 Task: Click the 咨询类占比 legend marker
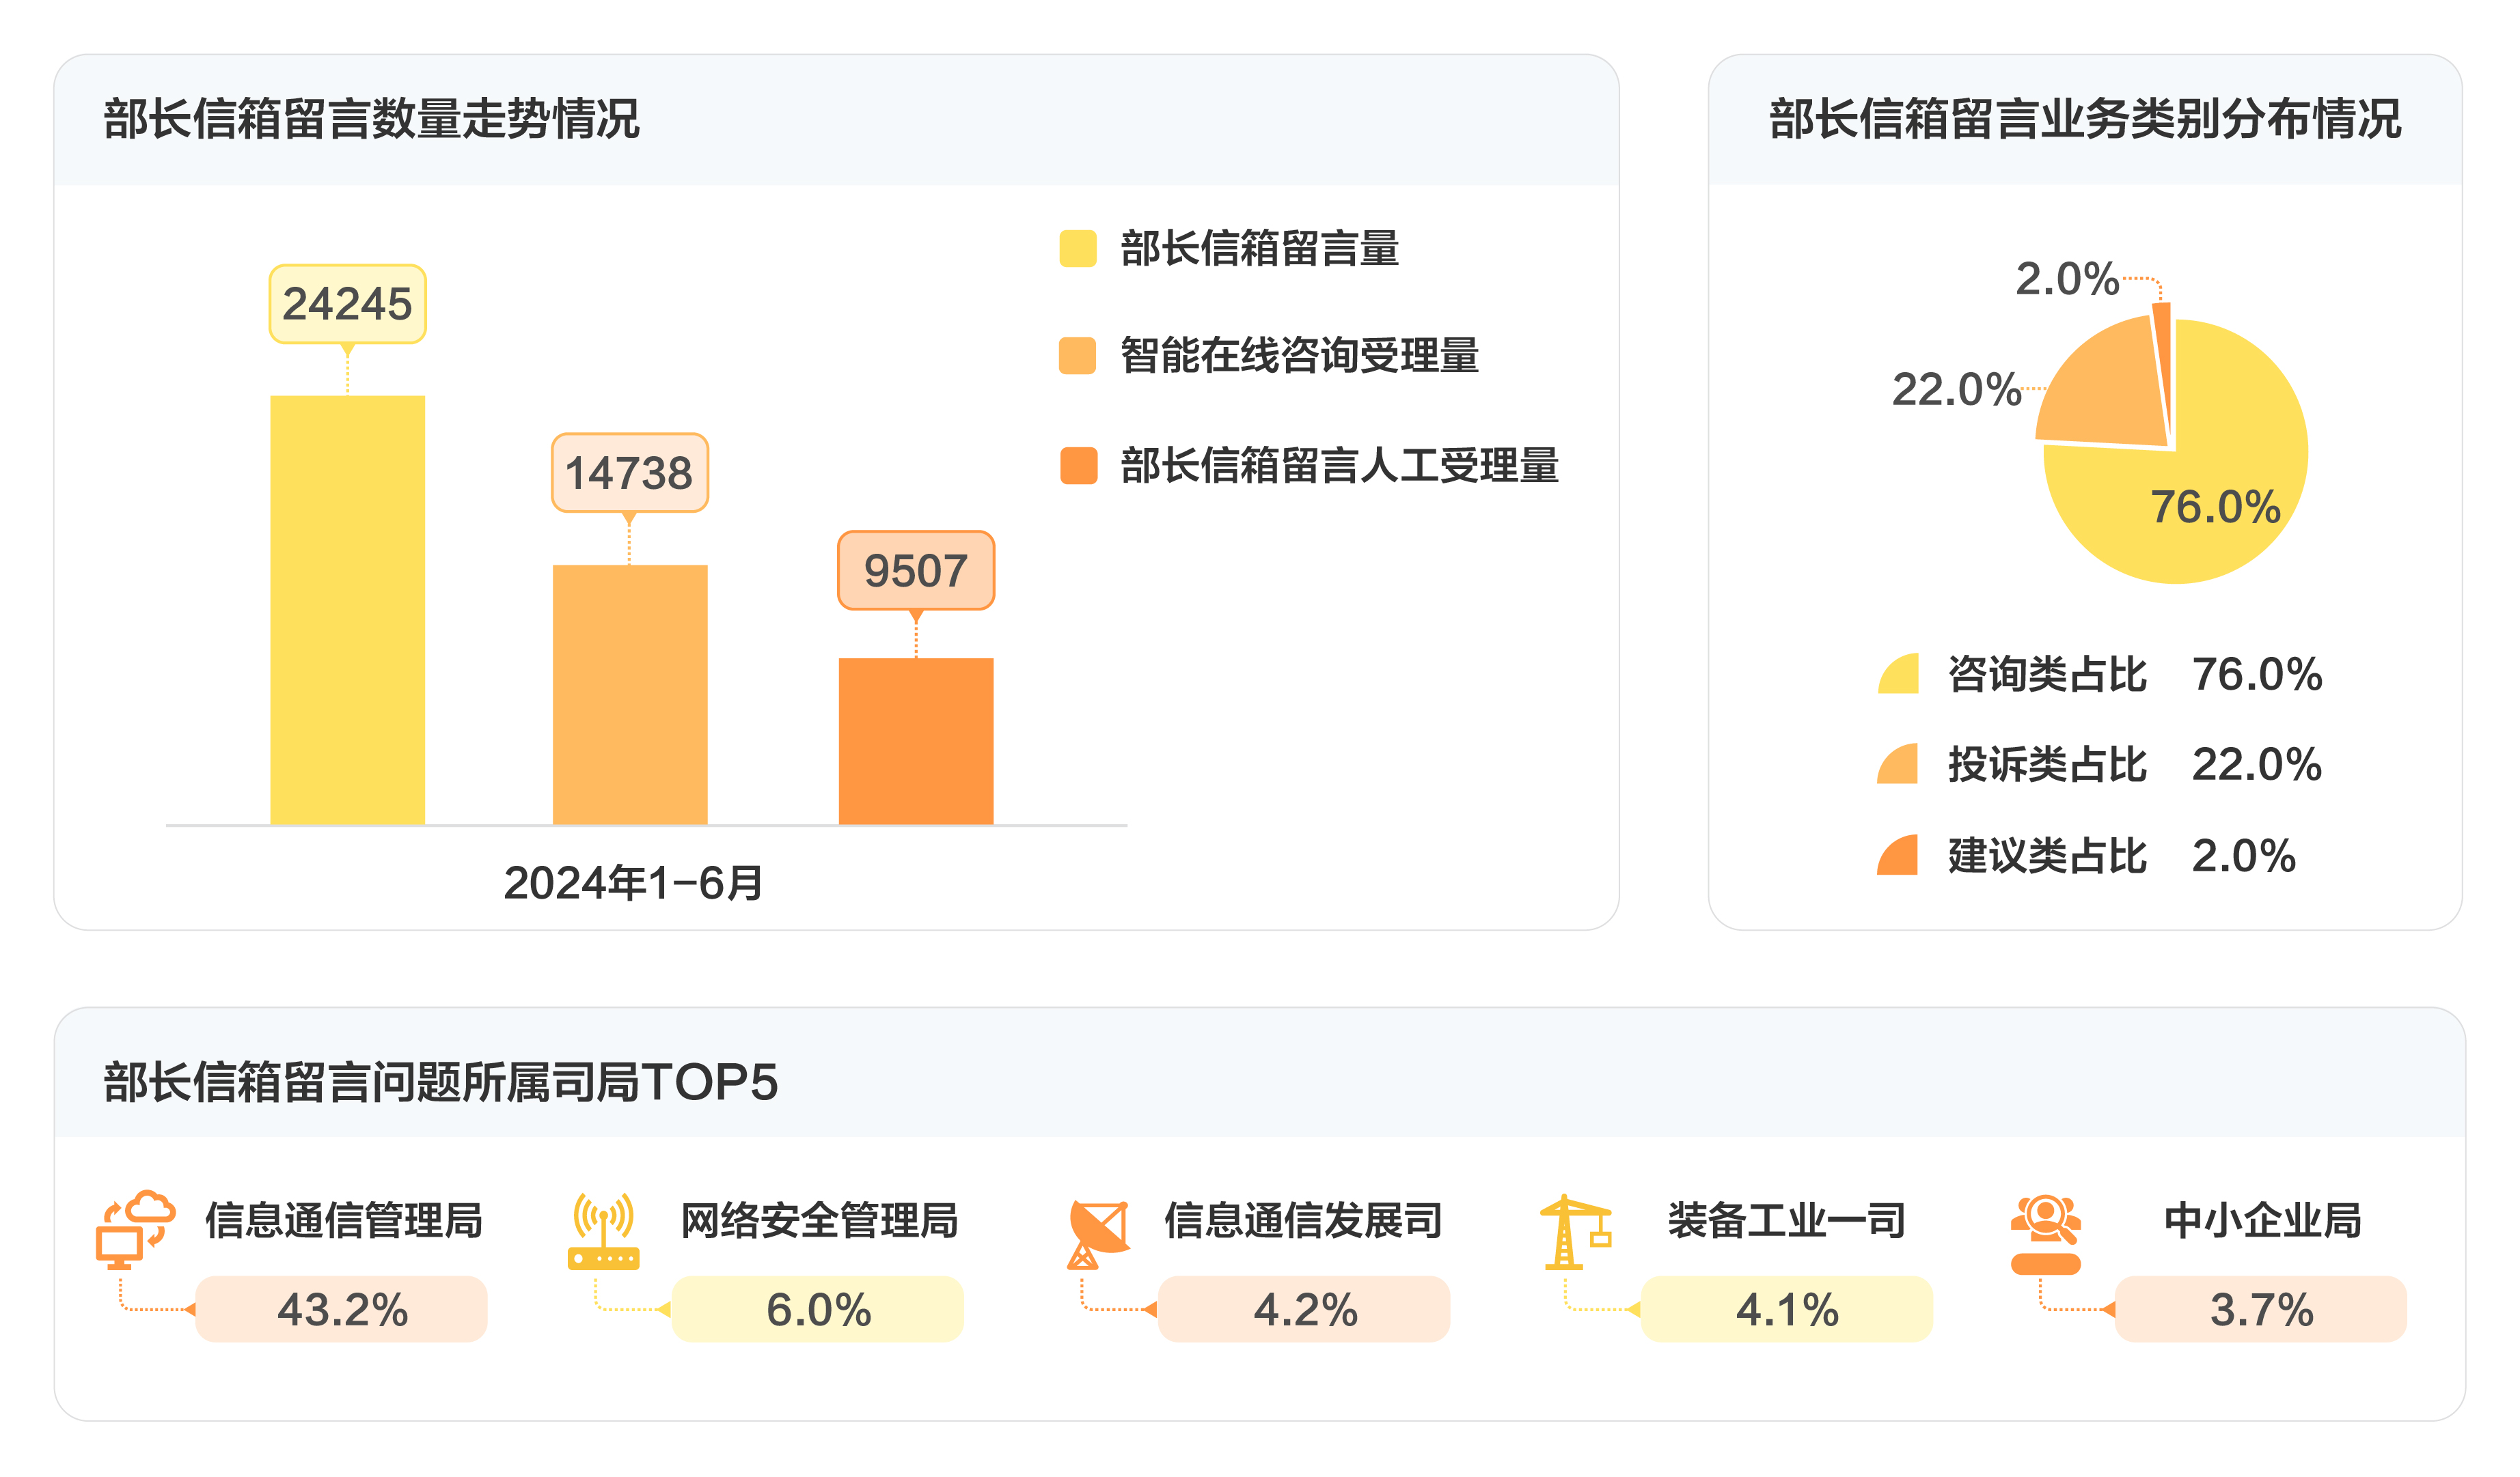(1898, 673)
